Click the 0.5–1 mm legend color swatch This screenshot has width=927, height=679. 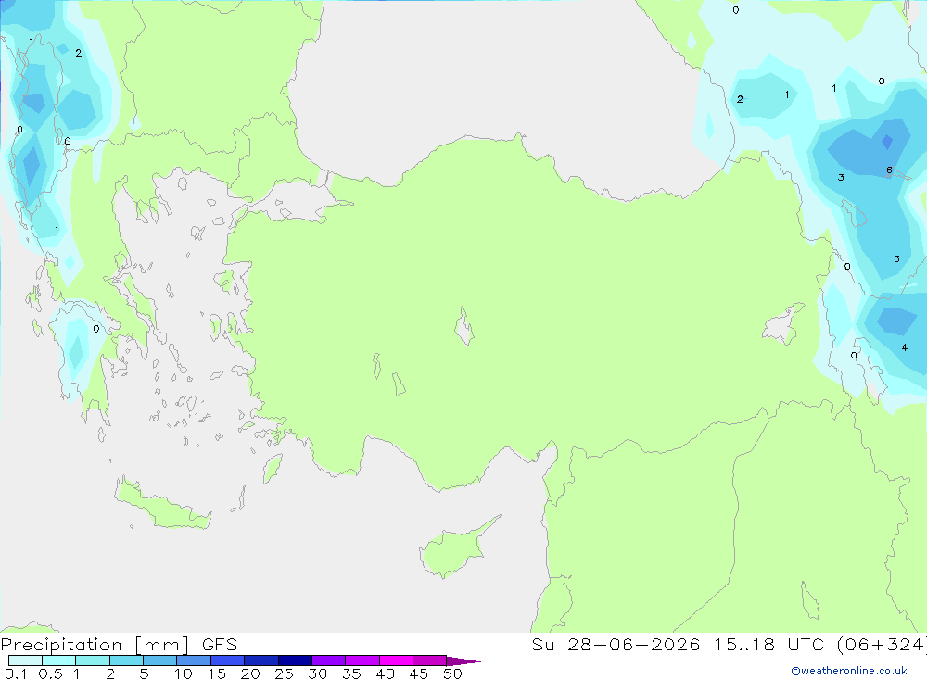(59, 660)
